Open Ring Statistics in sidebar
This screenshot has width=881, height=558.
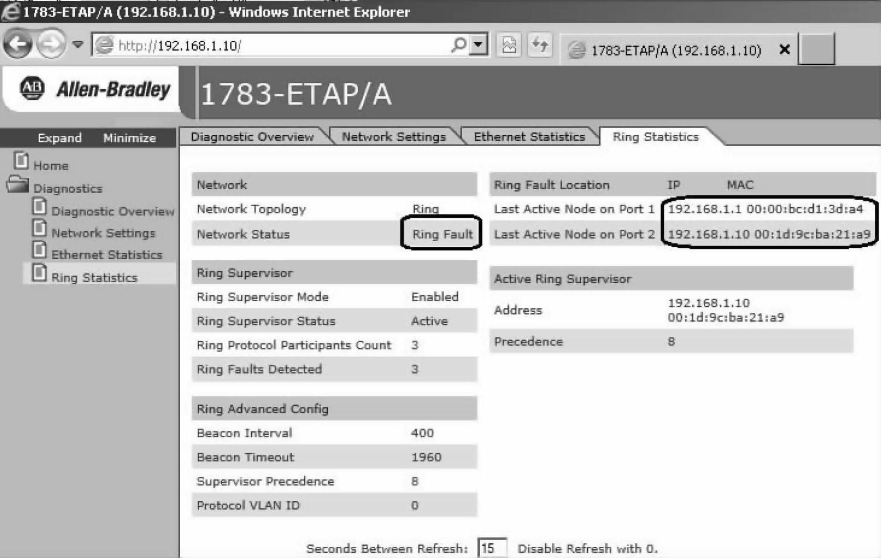95,278
